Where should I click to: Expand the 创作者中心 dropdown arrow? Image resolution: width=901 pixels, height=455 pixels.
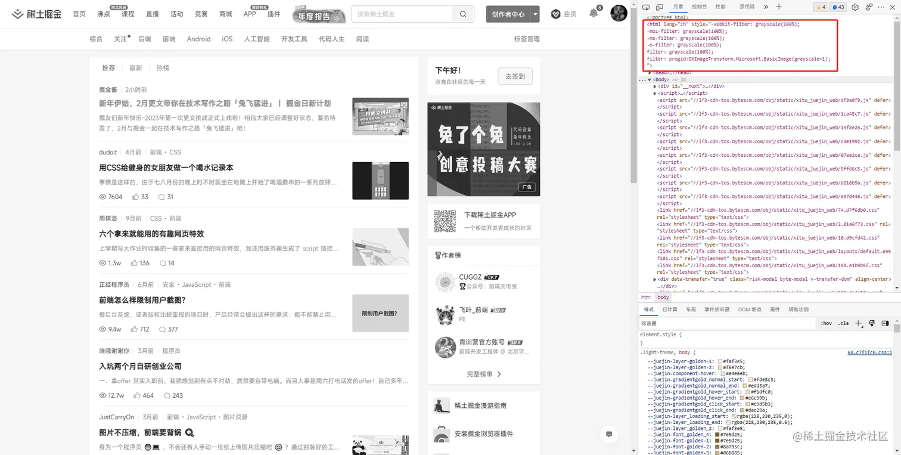click(x=536, y=14)
